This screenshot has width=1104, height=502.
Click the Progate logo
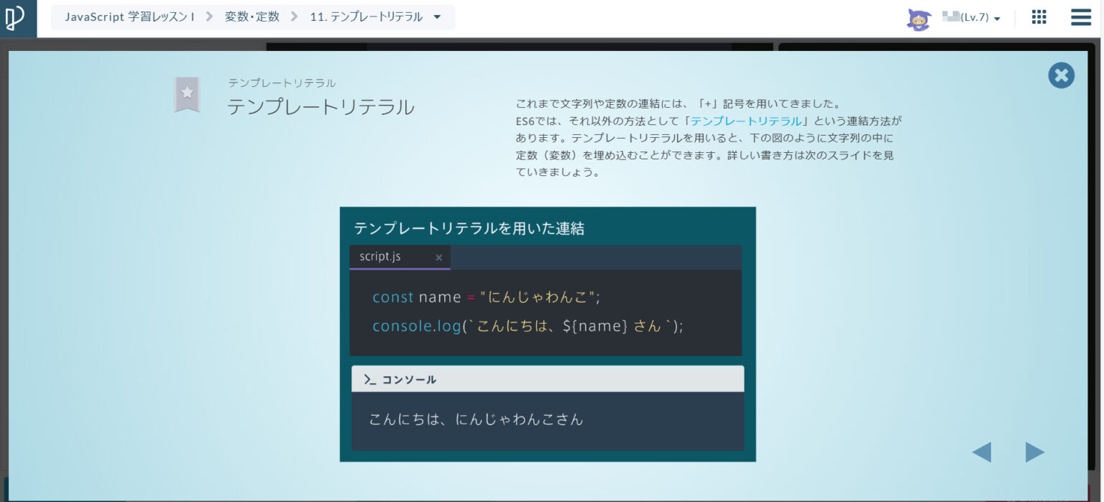17,17
